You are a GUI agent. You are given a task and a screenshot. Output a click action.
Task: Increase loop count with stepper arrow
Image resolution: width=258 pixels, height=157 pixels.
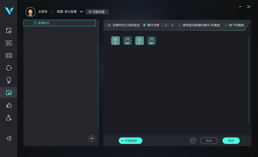(172, 24)
